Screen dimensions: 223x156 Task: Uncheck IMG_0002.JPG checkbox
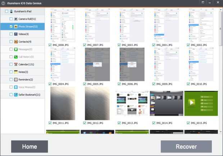pos(188,45)
